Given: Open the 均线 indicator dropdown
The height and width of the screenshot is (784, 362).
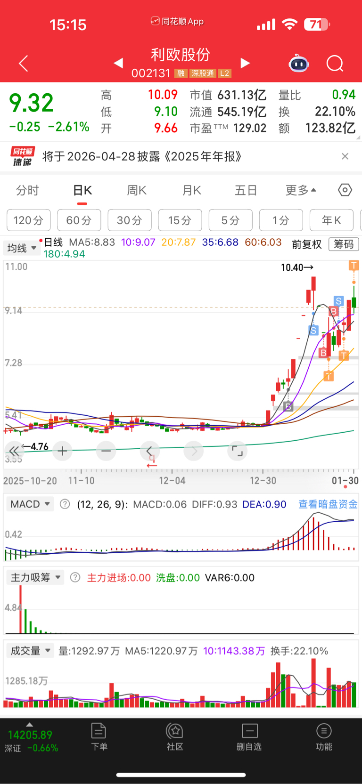Looking at the screenshot, I should coord(22,248).
